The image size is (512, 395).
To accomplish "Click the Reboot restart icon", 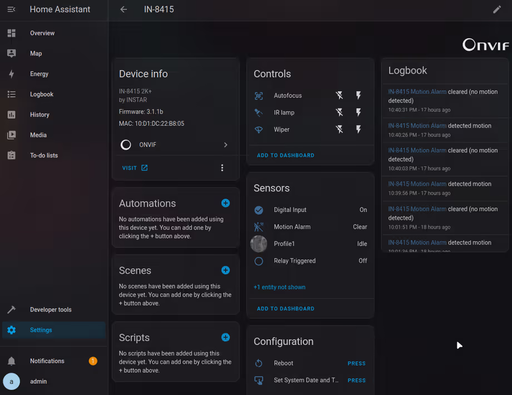I will [x=259, y=363].
